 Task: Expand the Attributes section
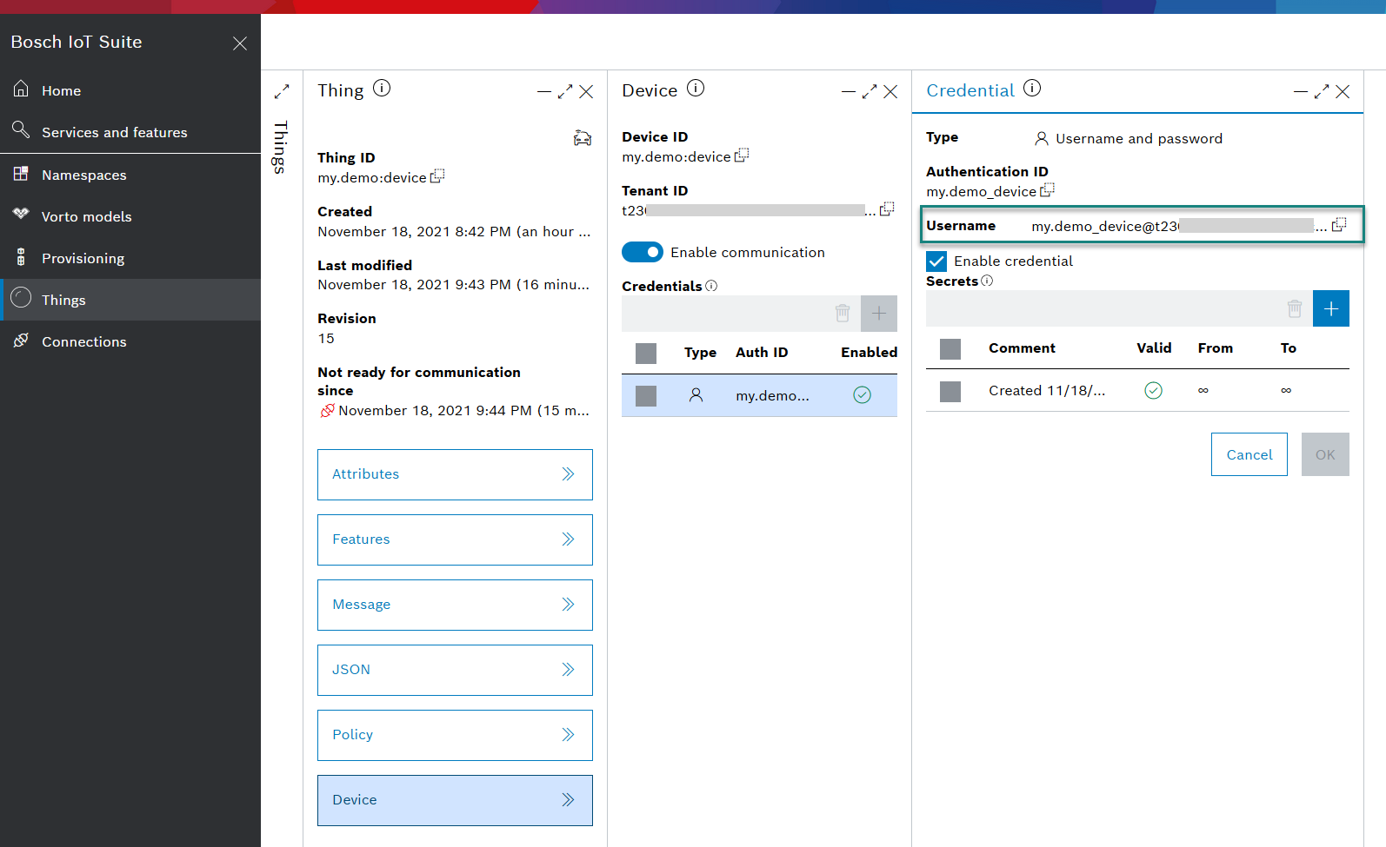[455, 474]
